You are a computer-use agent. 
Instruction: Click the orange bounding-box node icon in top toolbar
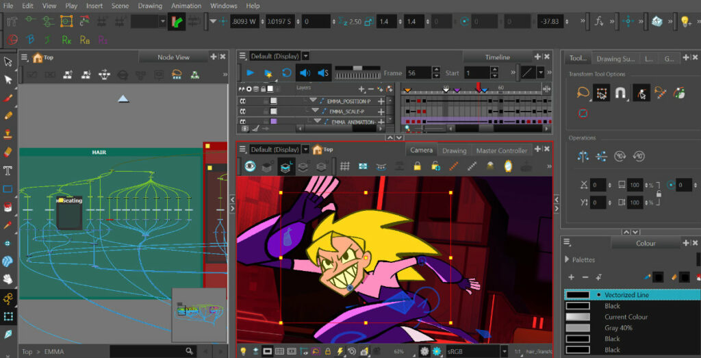pyautogui.click(x=66, y=21)
